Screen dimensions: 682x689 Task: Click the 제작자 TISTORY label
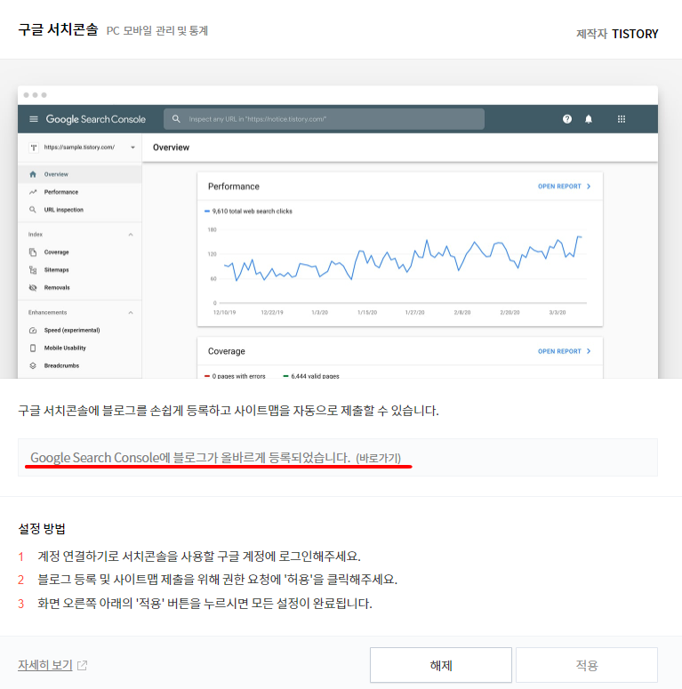(x=617, y=34)
